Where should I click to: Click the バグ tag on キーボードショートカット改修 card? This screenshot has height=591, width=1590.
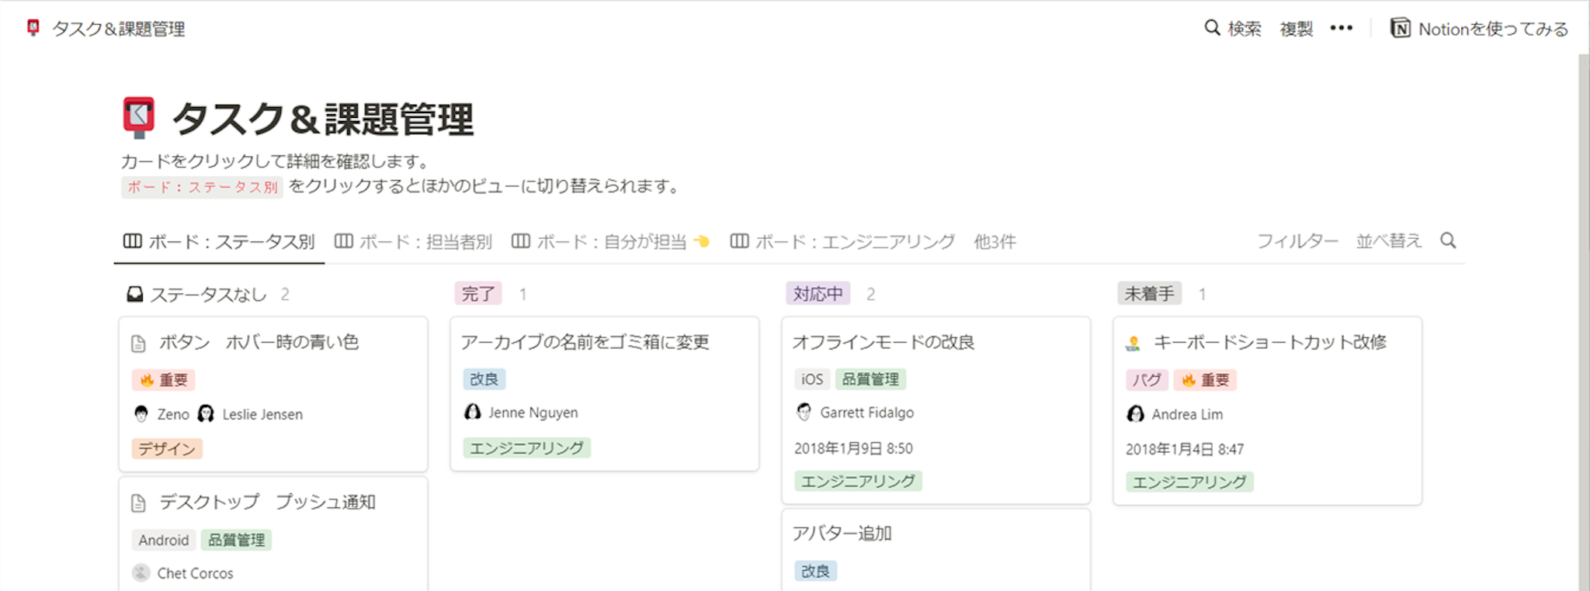click(1147, 380)
